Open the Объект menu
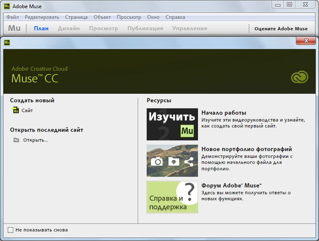The image size is (319, 241). [102, 17]
